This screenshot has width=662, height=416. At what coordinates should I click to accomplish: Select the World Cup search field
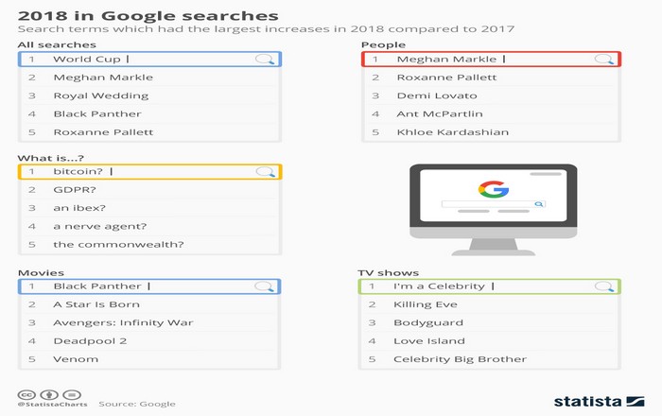pyautogui.click(x=149, y=59)
